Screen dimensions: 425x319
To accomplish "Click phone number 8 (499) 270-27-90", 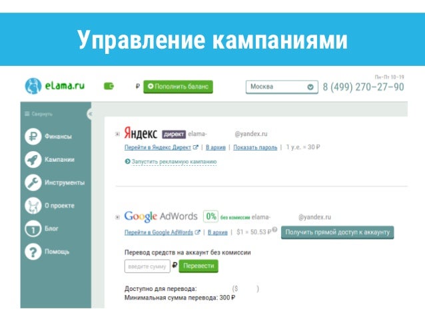I will pyautogui.click(x=363, y=87).
